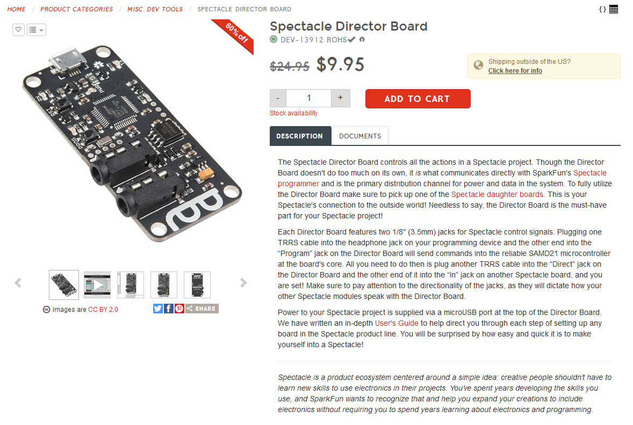Screen dimensions: 633x425
Task: Decrease quantity with the minus button
Action: [278, 98]
